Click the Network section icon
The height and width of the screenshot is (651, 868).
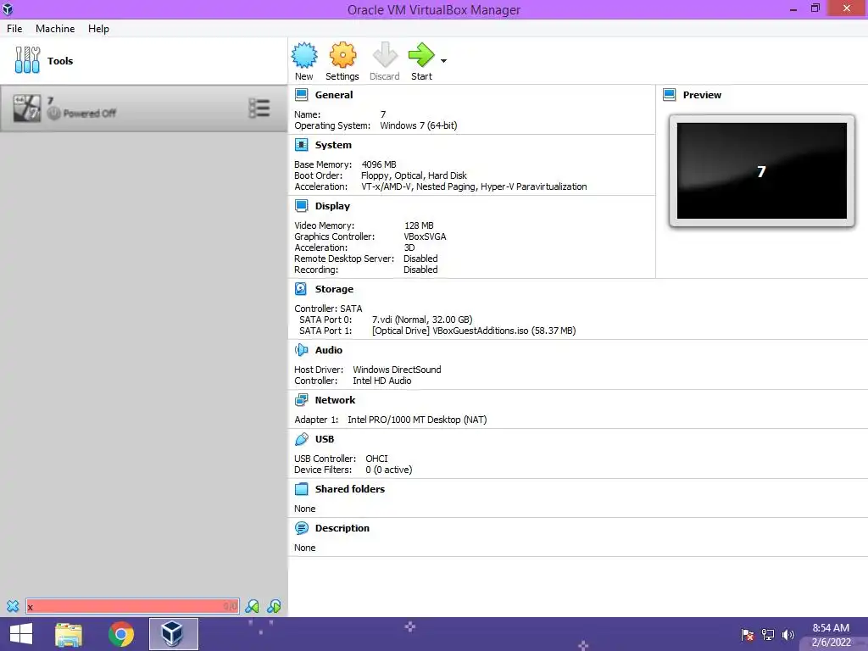[x=301, y=400]
